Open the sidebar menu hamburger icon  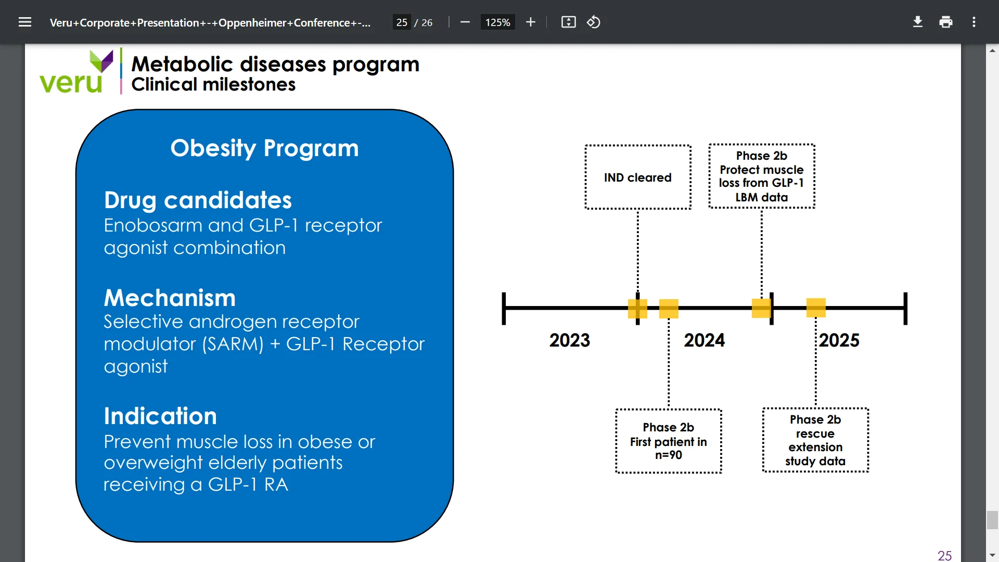point(25,22)
